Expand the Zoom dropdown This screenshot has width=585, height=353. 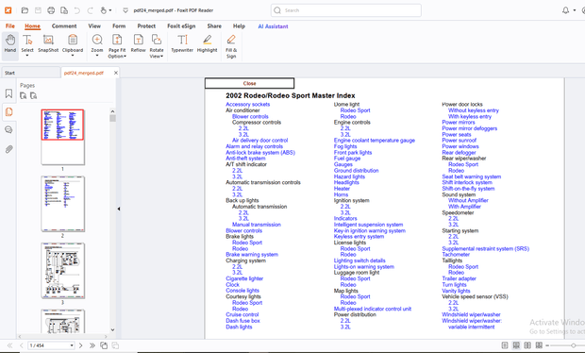point(97,56)
